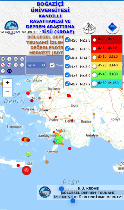Click the 'Uşak' city label
Viewport: 124px width, 210px height.
(x=74, y=106)
